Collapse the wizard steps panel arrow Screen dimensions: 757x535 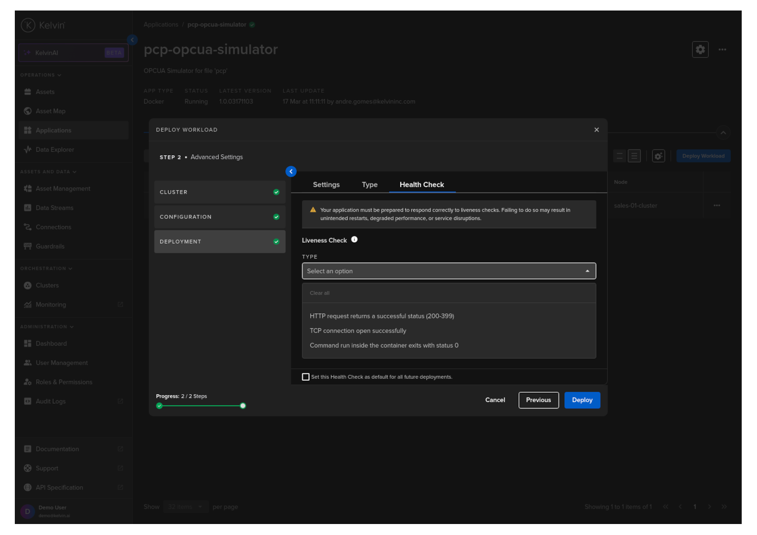(291, 171)
